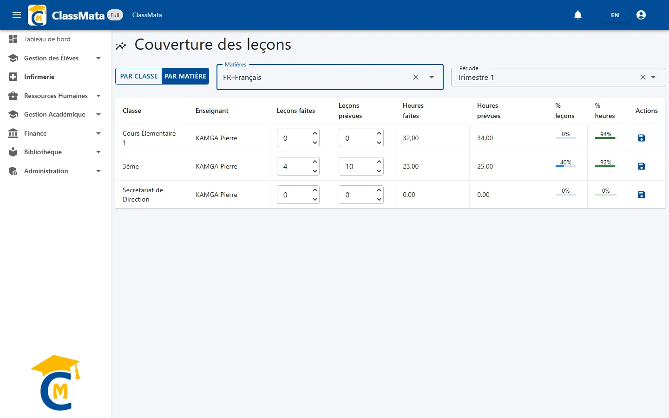Click the Gestion des Élèves graduation cap icon
Viewport: 669px width, 418px height.
13,58
